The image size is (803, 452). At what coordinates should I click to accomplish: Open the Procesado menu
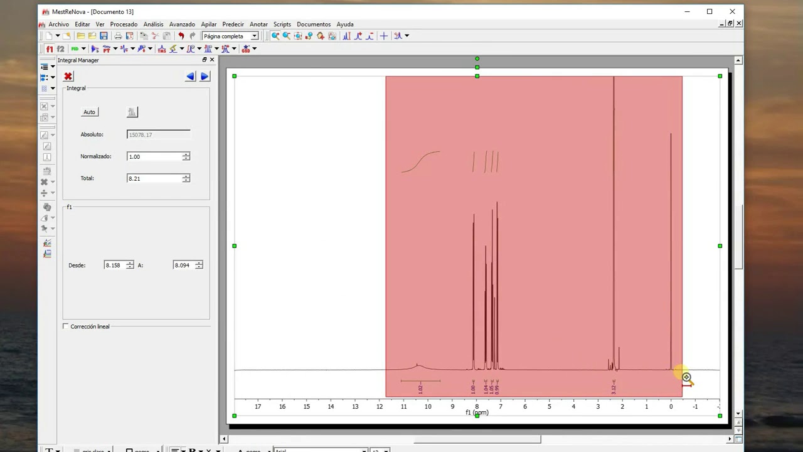tap(124, 24)
